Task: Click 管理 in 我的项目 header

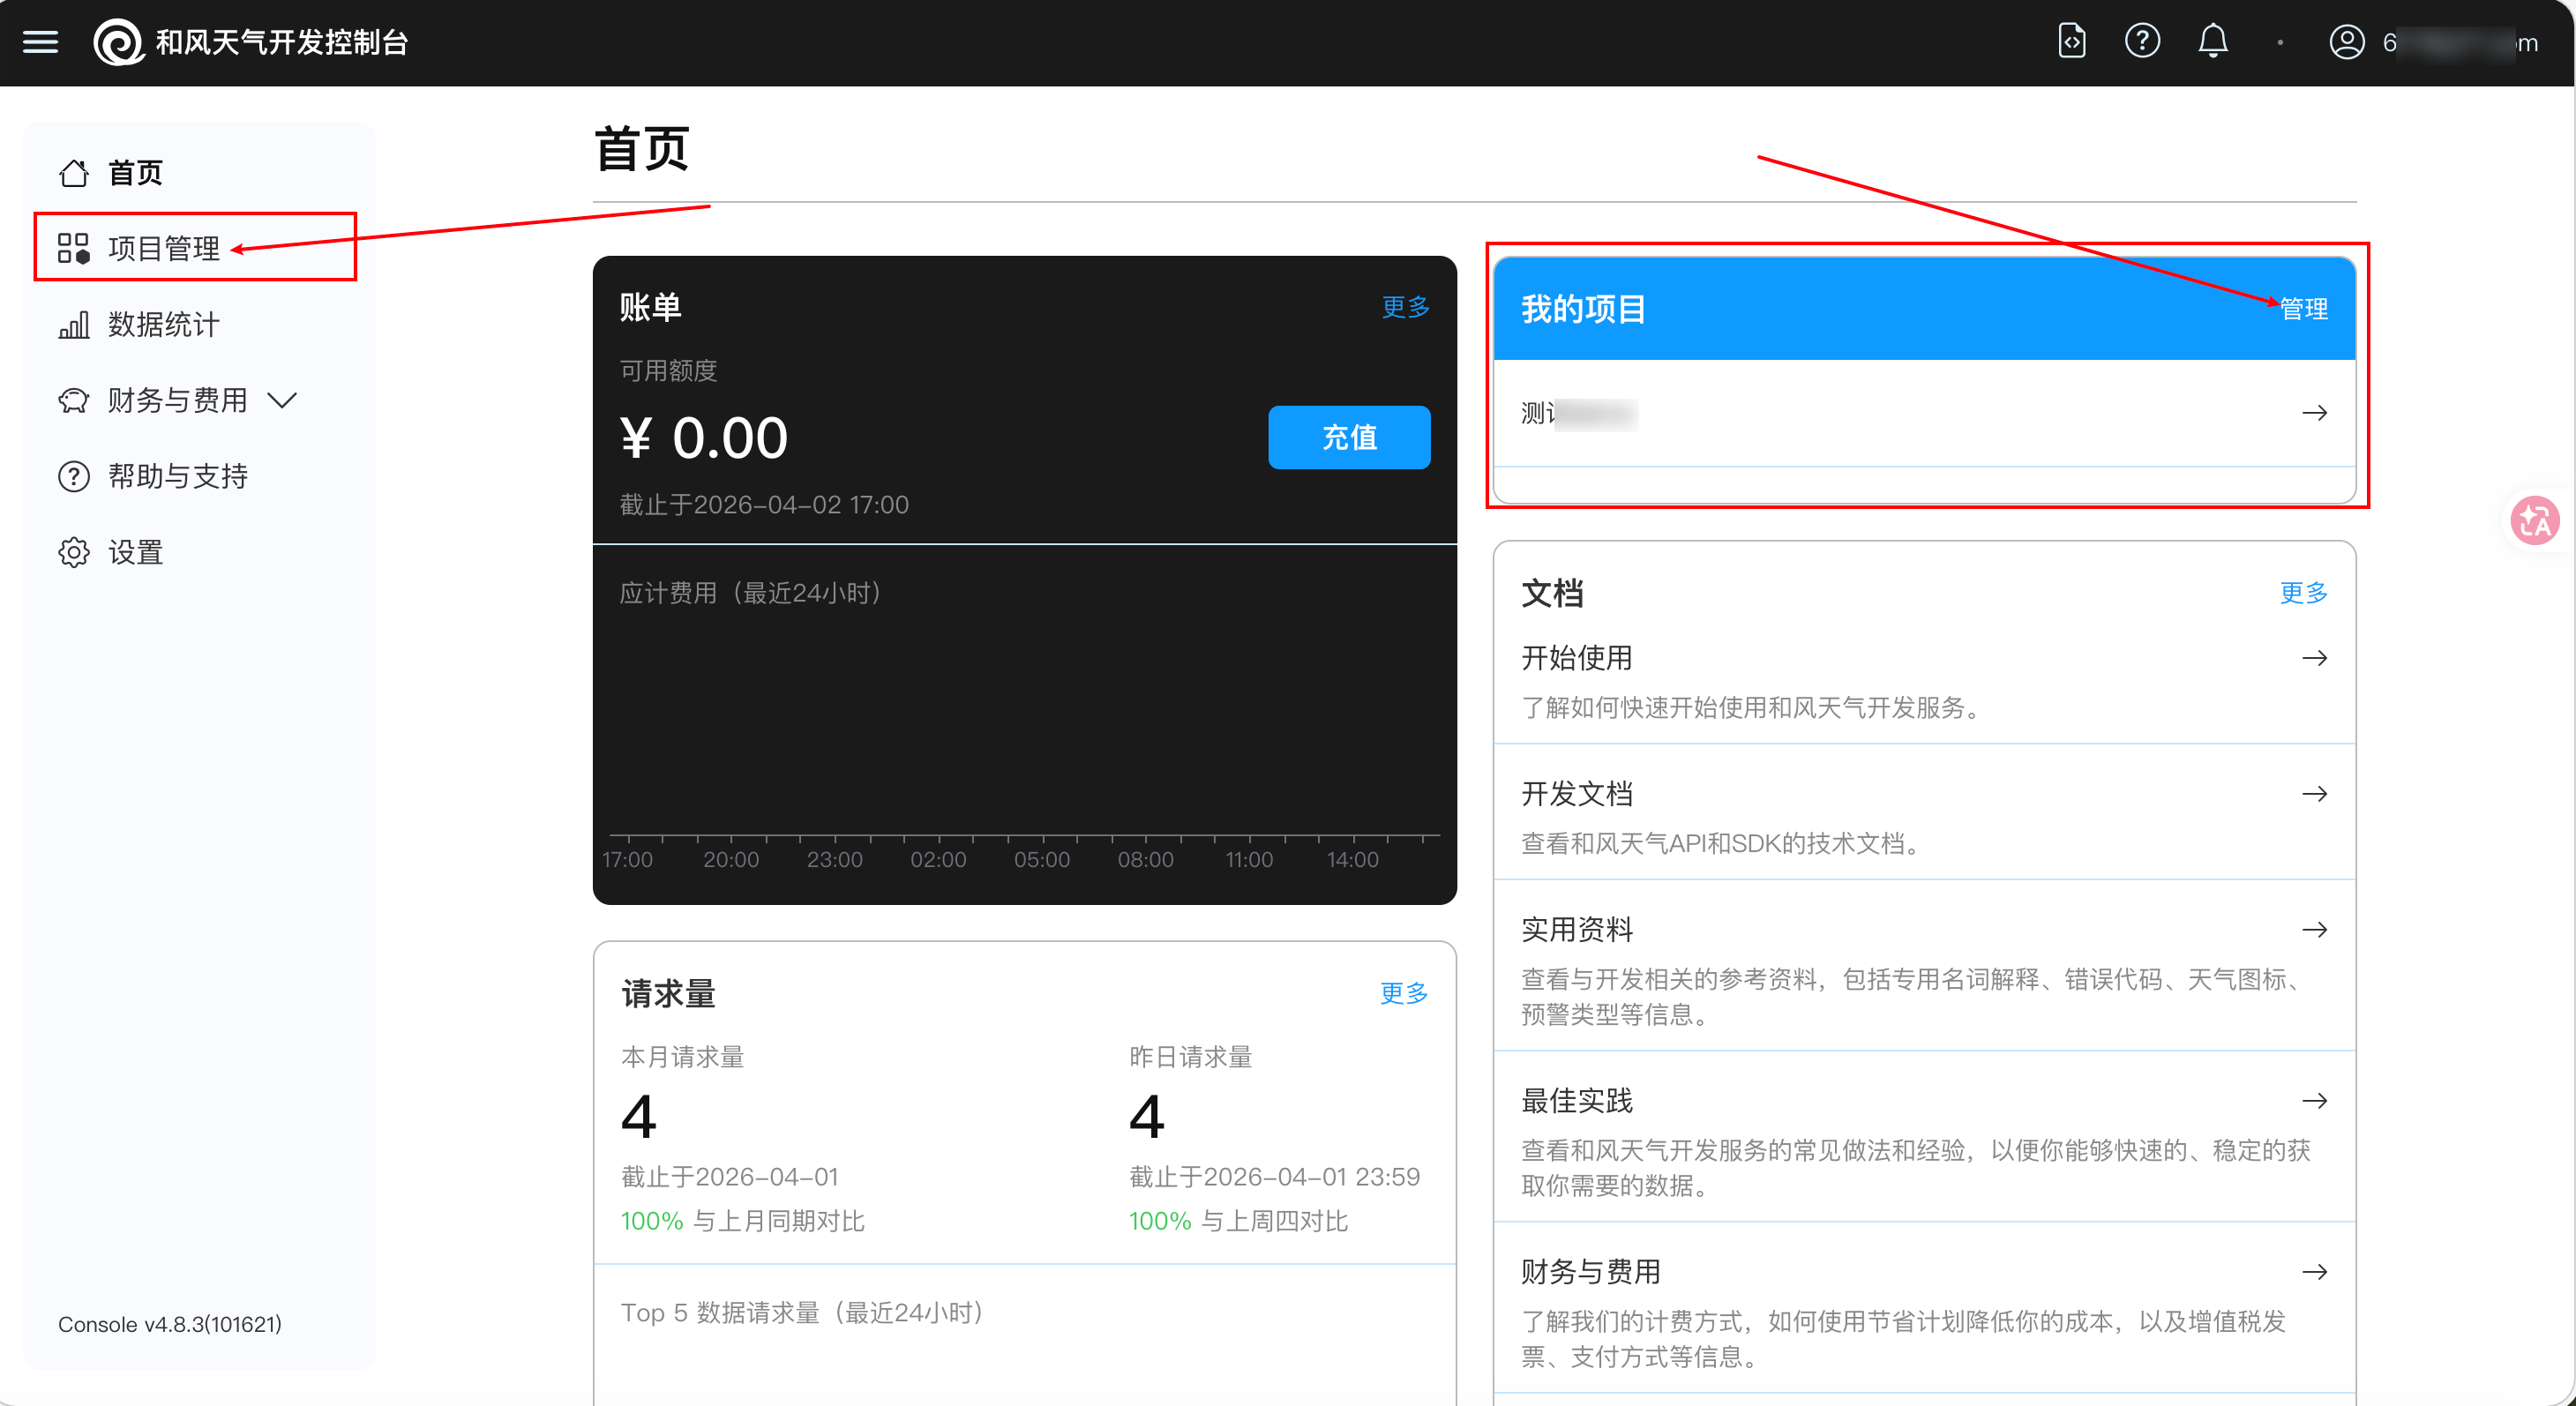Action: 2304,309
